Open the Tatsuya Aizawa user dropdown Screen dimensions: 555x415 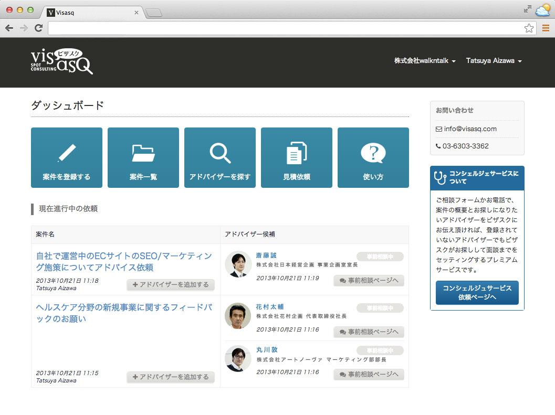point(494,61)
